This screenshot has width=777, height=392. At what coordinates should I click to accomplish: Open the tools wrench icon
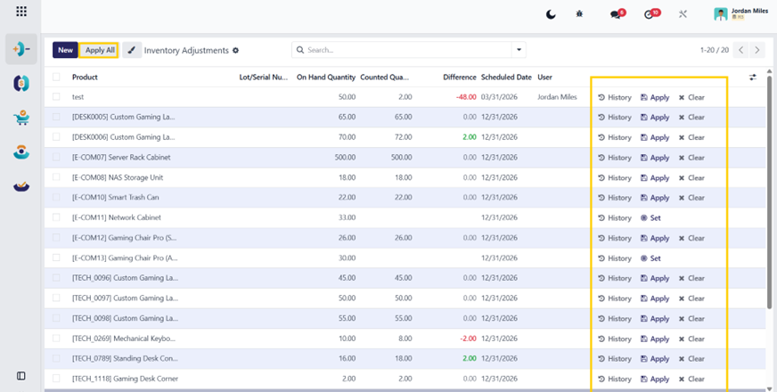coord(683,14)
